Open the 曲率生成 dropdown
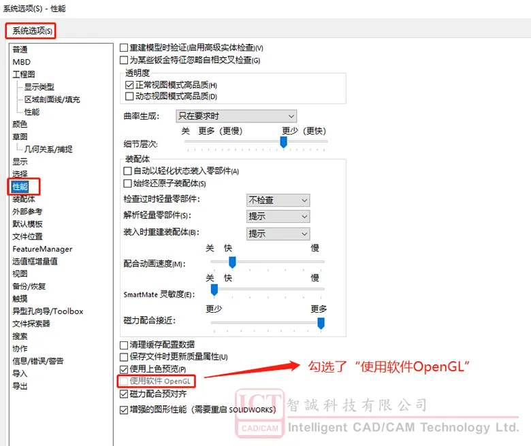 pos(236,116)
